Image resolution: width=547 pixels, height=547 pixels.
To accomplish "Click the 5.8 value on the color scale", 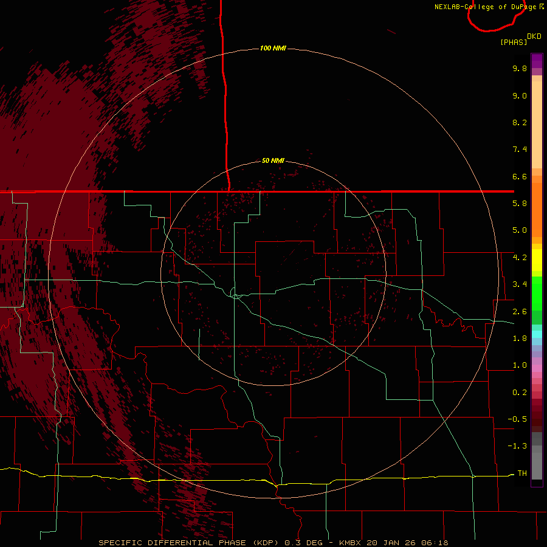I will (x=520, y=204).
